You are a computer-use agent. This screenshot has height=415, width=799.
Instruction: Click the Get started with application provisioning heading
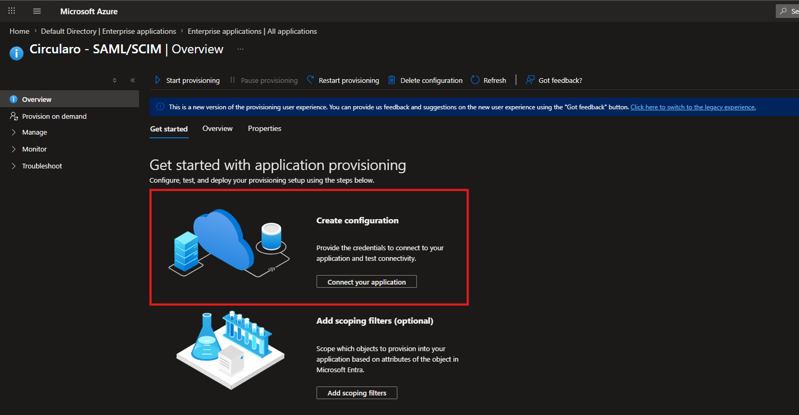[278, 165]
